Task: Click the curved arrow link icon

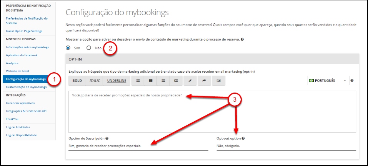Action: tap(204, 81)
